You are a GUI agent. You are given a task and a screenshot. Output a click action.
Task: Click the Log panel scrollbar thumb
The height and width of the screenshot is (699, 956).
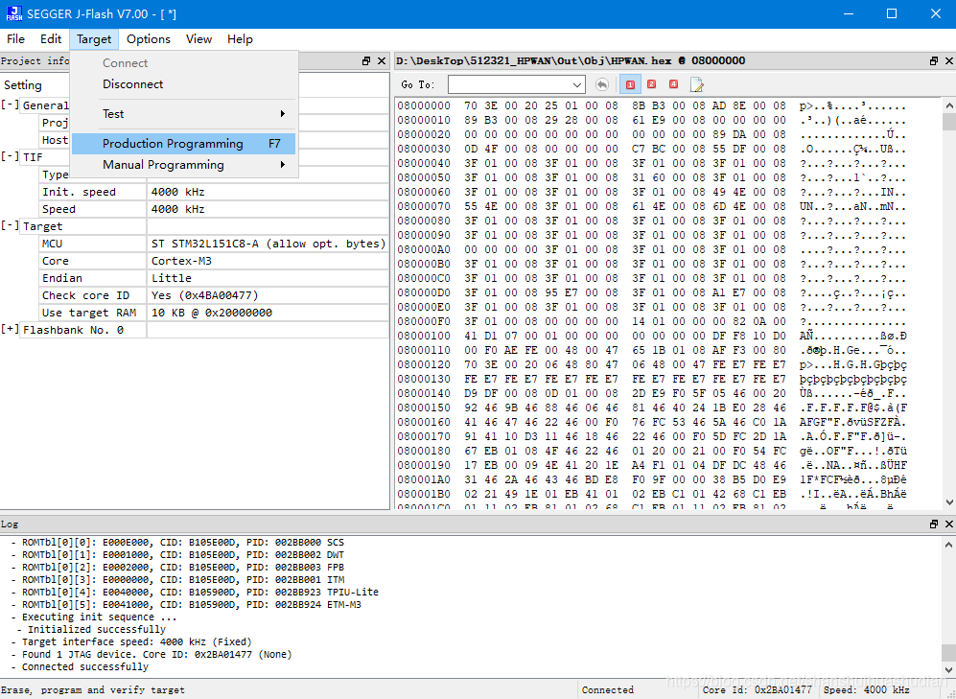[x=948, y=653]
